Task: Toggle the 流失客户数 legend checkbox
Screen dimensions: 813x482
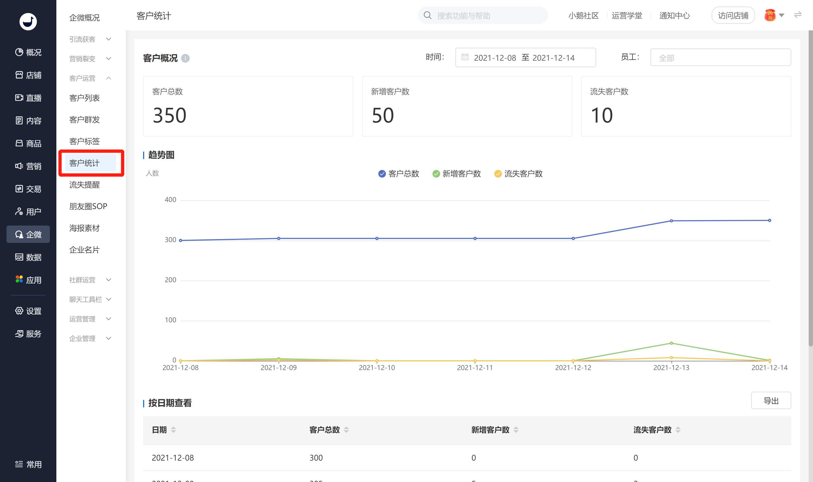Action: 498,174
